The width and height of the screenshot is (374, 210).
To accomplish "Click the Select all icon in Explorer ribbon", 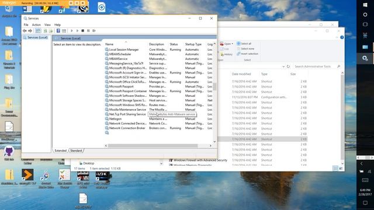I will pyautogui.click(x=238, y=44).
